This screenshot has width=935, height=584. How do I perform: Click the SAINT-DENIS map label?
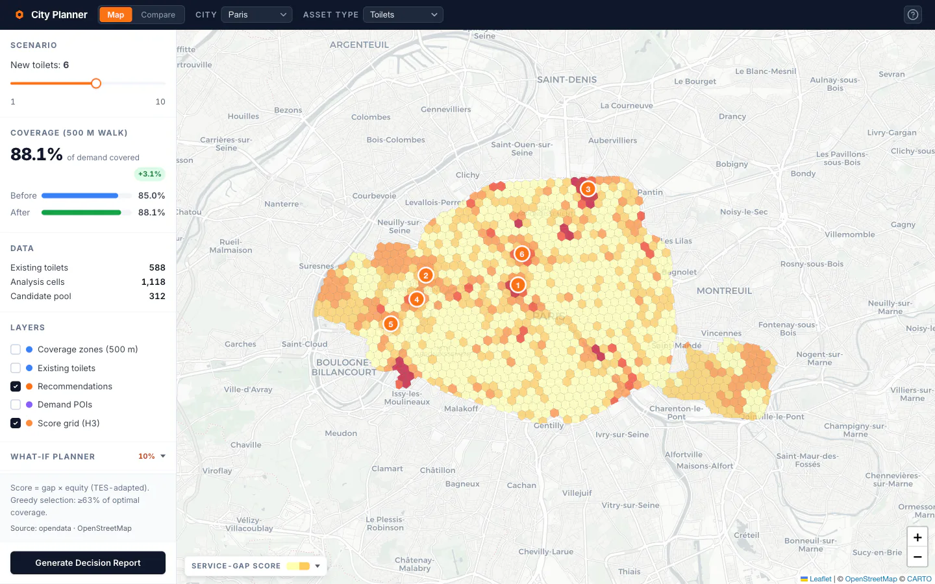click(x=567, y=80)
